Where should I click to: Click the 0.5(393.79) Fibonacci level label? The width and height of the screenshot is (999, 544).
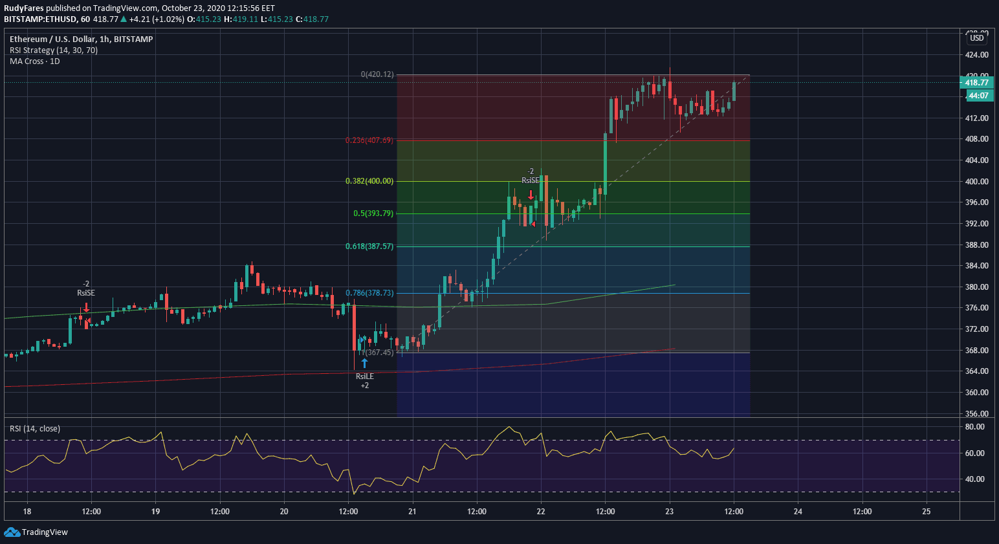click(373, 213)
